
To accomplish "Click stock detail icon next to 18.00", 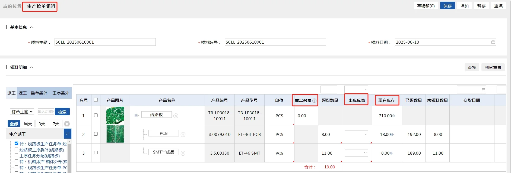I will click(x=392, y=135).
